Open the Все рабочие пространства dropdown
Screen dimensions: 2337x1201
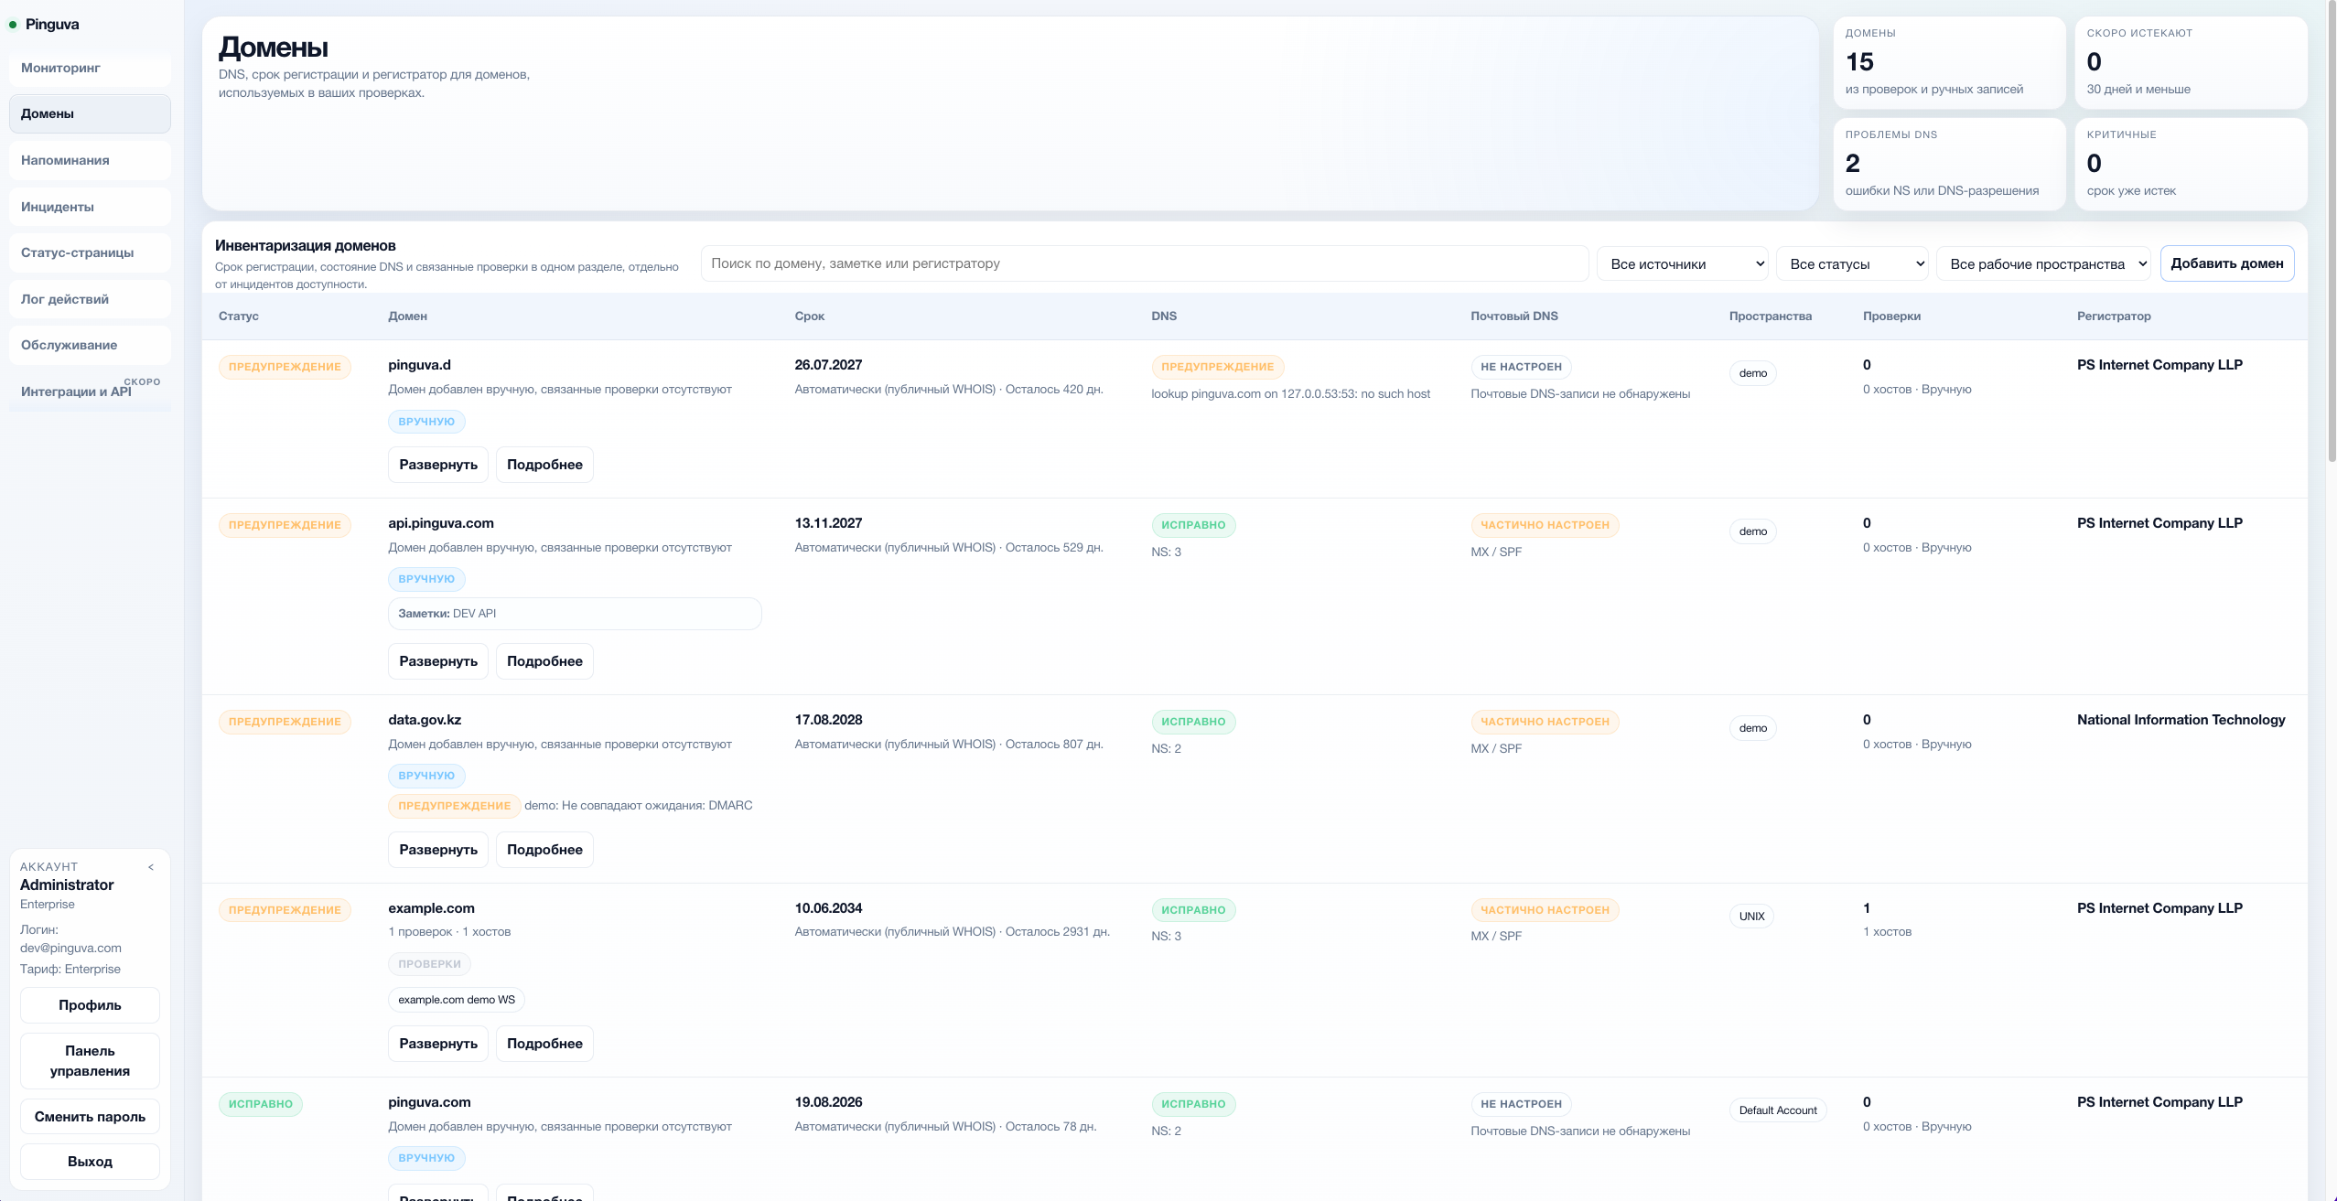tap(2044, 263)
